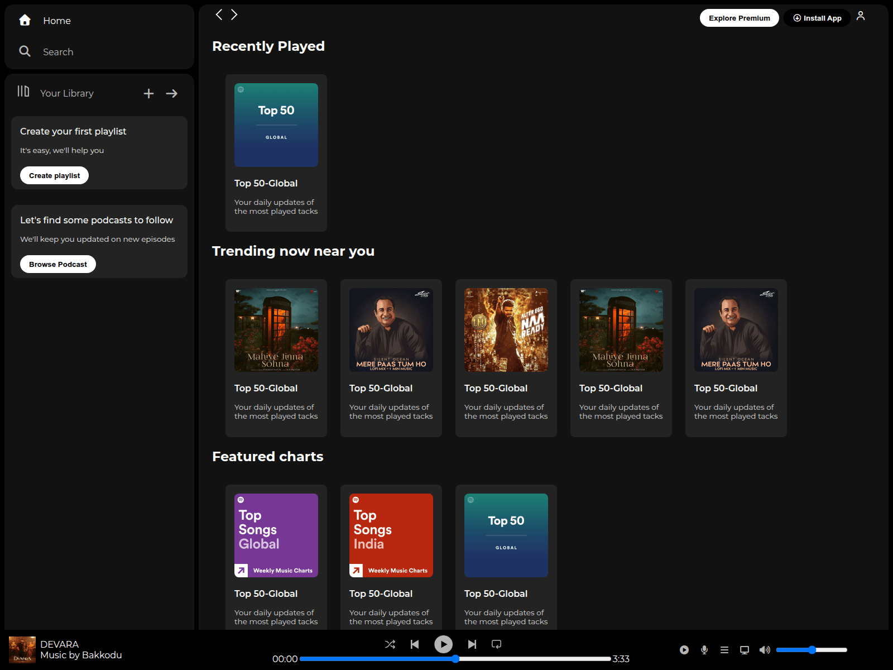Image resolution: width=893 pixels, height=670 pixels.
Task: Click Create your first playlist text
Action: (x=73, y=131)
